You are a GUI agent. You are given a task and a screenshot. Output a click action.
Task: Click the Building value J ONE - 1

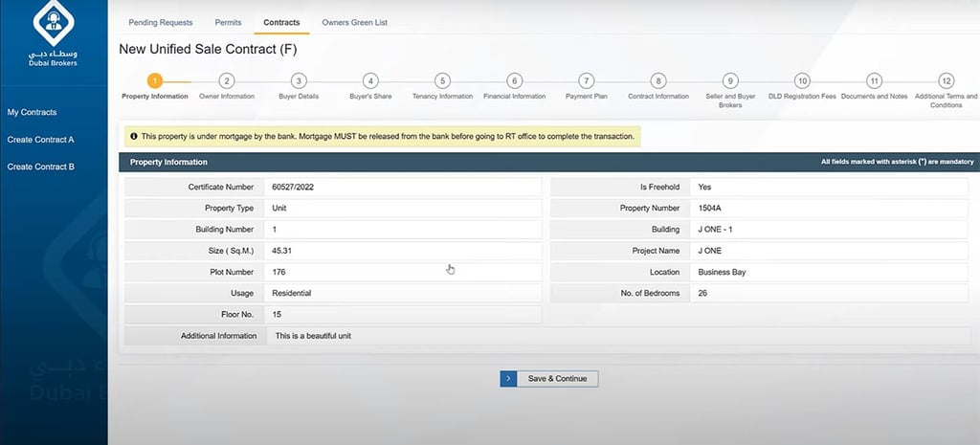point(715,230)
